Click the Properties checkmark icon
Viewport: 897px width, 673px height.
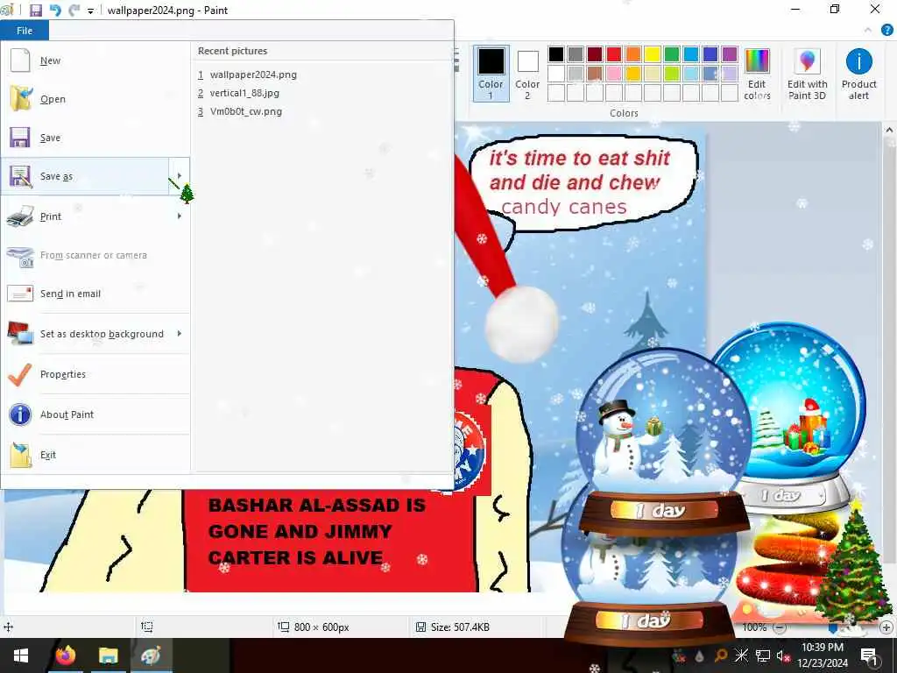pyautogui.click(x=20, y=373)
